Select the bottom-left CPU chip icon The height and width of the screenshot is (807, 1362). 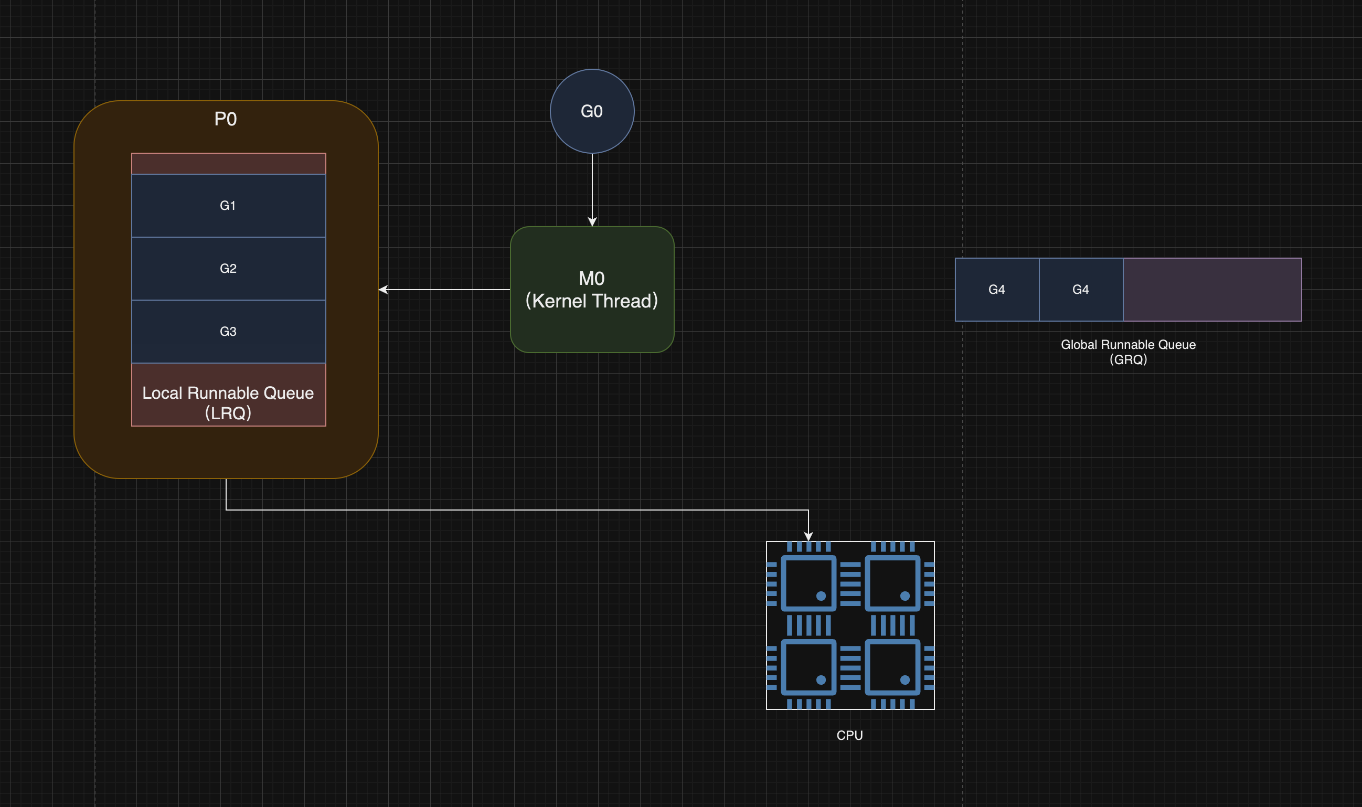tap(808, 667)
